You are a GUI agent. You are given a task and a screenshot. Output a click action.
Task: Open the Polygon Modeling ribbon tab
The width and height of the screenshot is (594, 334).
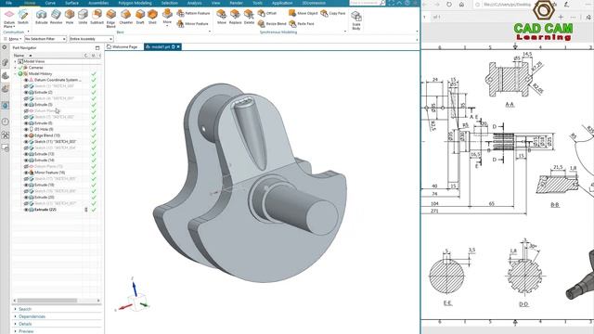click(135, 3)
